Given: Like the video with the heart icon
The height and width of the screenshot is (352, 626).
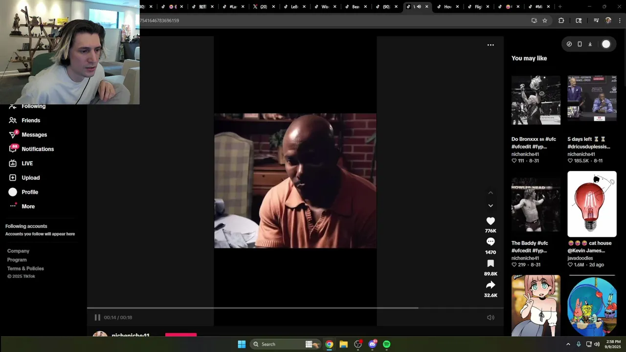Looking at the screenshot, I should [x=491, y=221].
